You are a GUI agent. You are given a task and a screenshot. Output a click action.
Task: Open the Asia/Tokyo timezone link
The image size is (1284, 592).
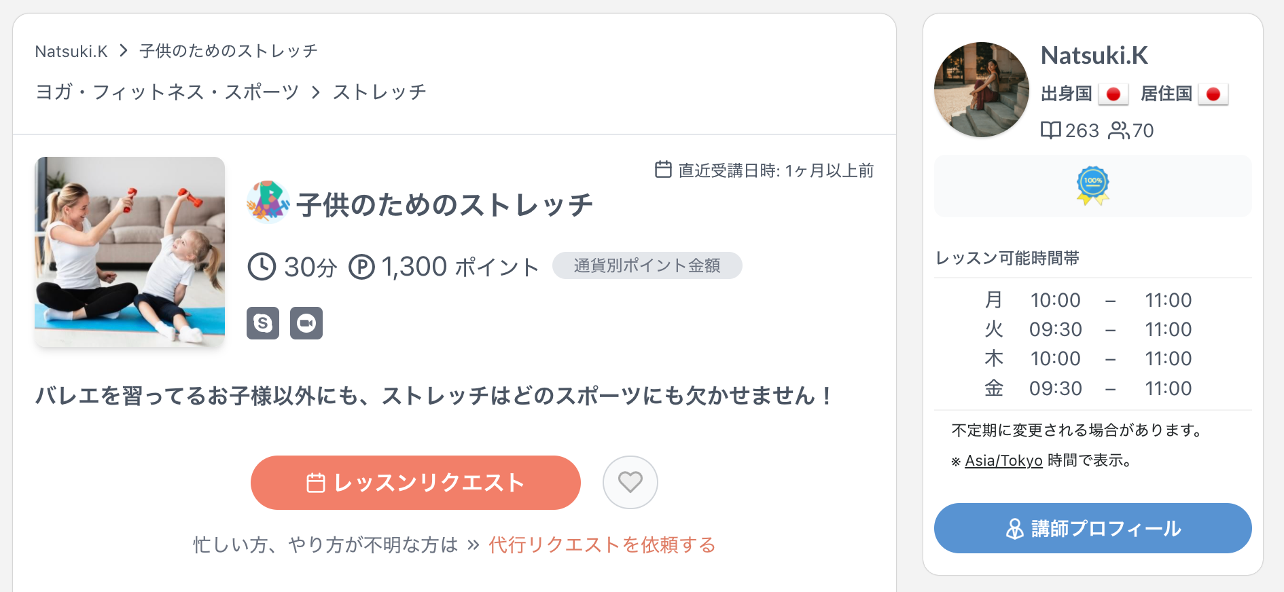(1003, 461)
